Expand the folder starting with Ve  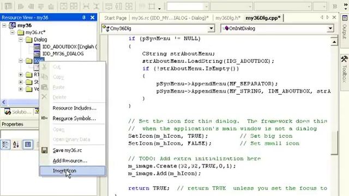(21, 89)
